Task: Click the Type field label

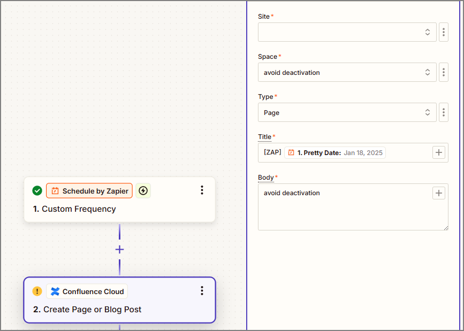Action: coord(265,97)
